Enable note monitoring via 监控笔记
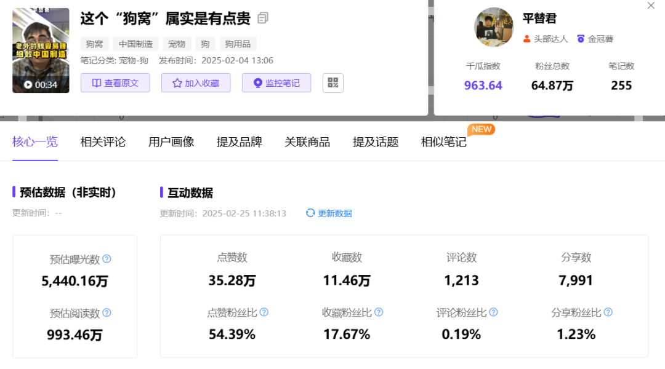The height and width of the screenshot is (369, 665). 276,83
